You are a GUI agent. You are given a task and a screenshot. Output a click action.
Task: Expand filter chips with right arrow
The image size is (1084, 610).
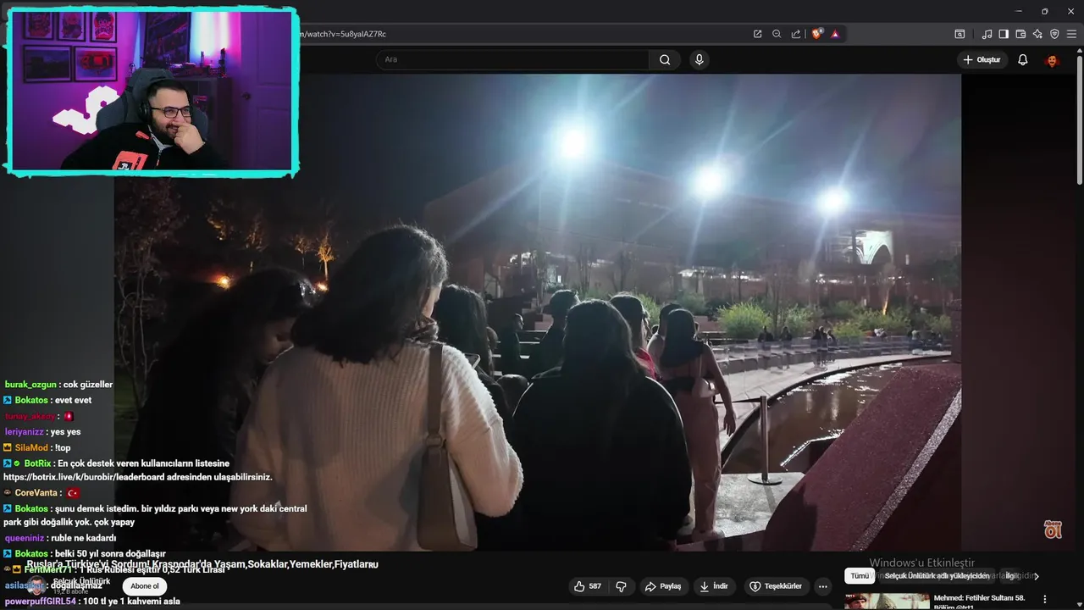pos(1037,576)
